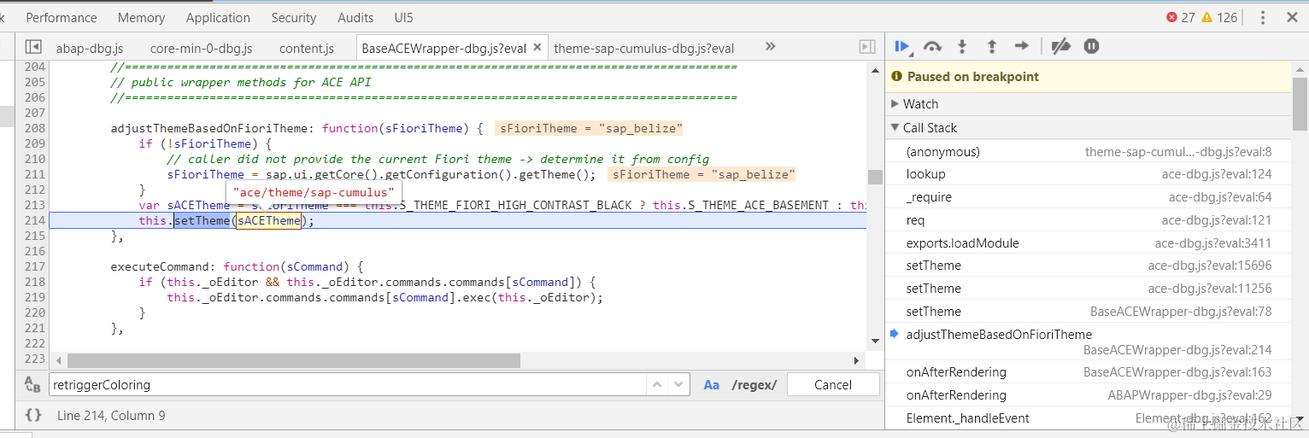Click the 'Paused on breakpoint' message
This screenshot has width=1309, height=438.
(x=972, y=76)
